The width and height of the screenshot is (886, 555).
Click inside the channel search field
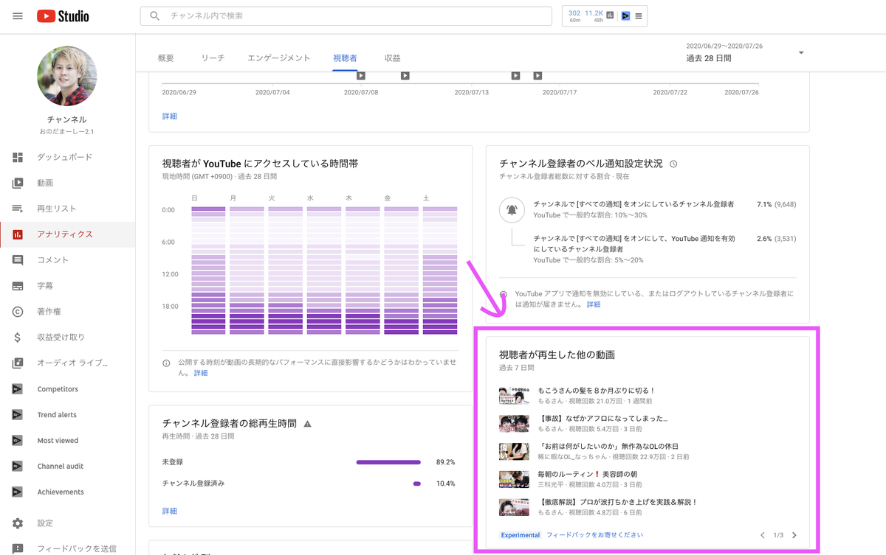(x=346, y=15)
